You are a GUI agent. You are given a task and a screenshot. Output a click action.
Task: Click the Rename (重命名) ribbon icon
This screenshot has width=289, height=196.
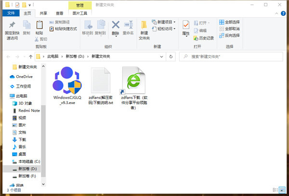[x=129, y=25]
